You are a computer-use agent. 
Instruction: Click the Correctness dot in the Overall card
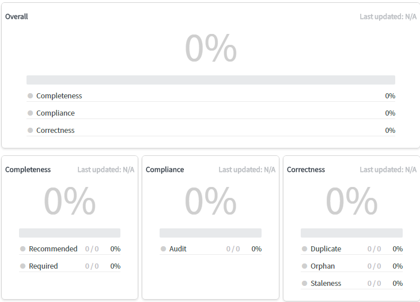click(x=31, y=131)
